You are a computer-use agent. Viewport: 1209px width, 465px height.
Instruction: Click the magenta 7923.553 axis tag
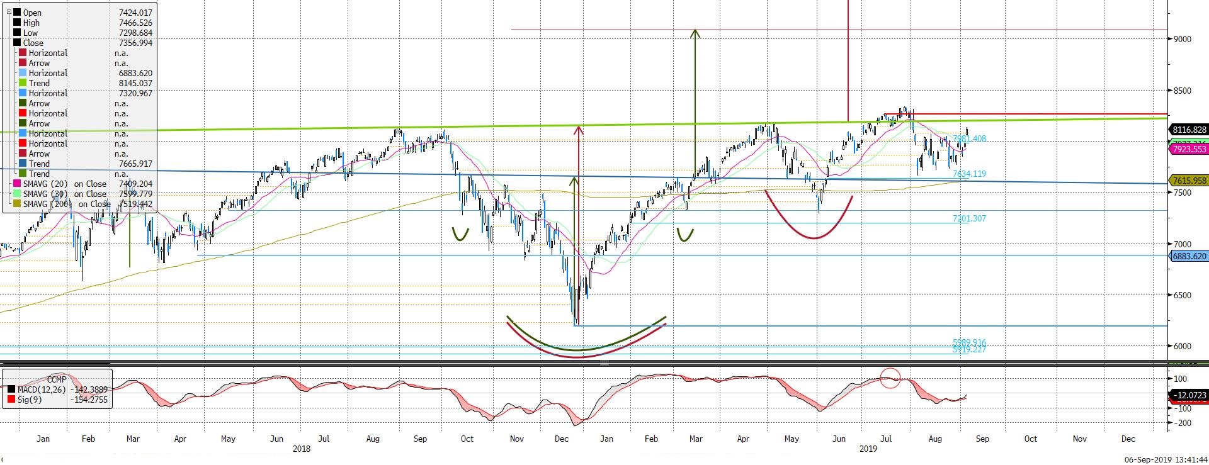pyautogui.click(x=1189, y=149)
